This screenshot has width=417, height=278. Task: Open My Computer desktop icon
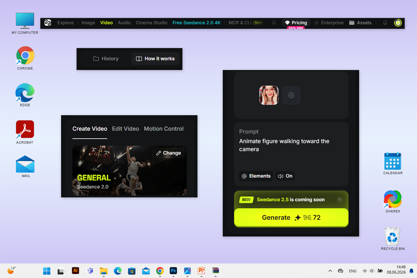[25, 23]
